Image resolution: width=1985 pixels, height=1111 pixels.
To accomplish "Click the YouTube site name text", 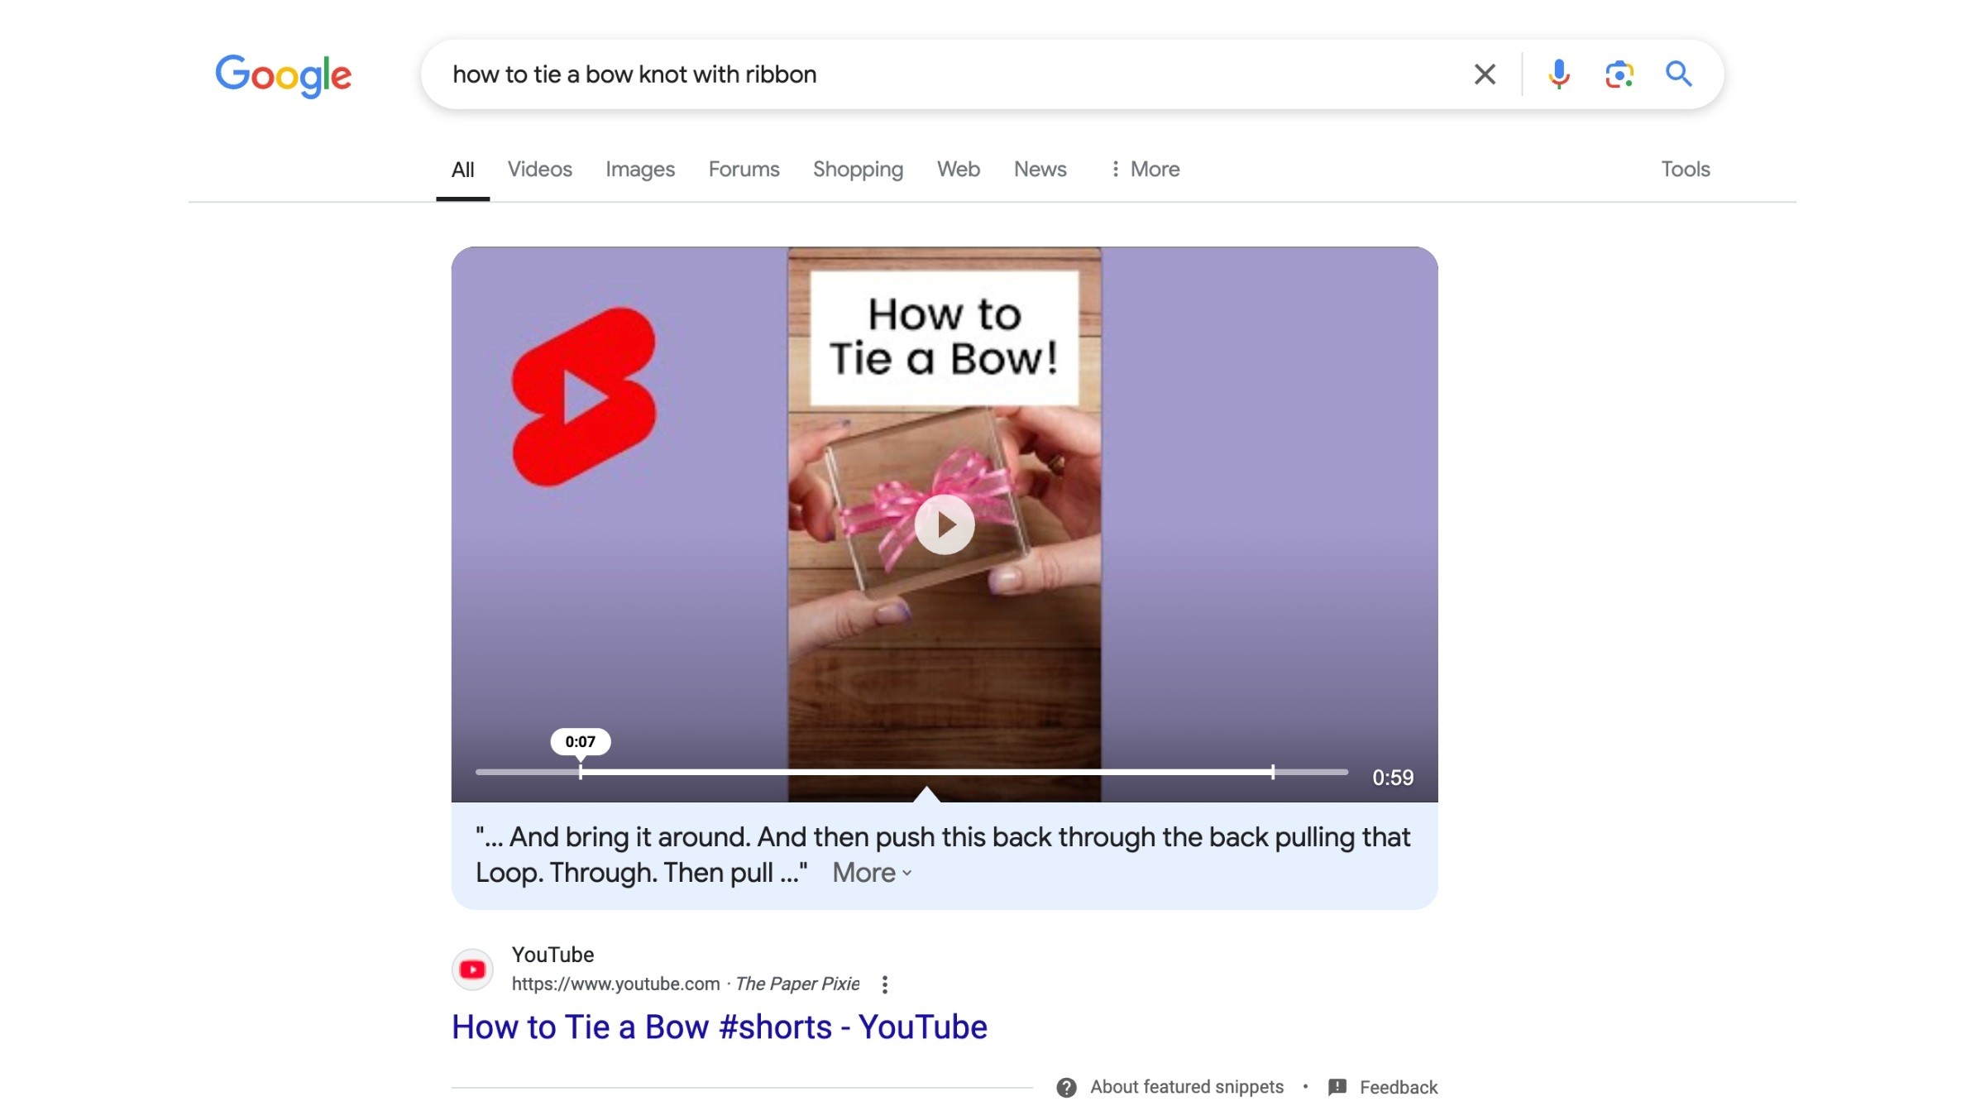I will click(553, 955).
